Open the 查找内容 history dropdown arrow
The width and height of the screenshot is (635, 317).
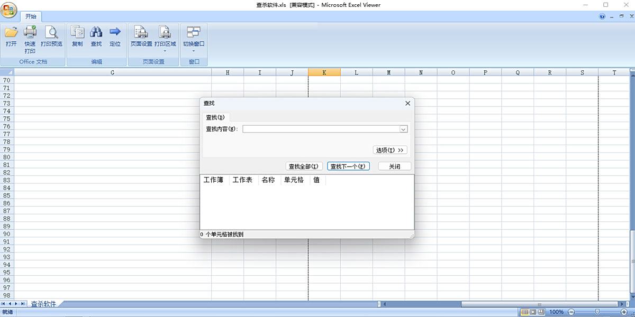(403, 129)
